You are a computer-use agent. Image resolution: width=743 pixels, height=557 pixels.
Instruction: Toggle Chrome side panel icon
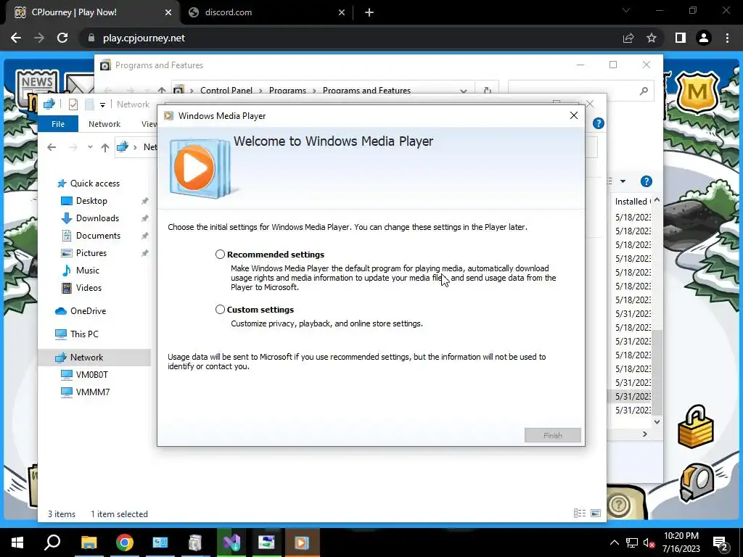(x=681, y=38)
